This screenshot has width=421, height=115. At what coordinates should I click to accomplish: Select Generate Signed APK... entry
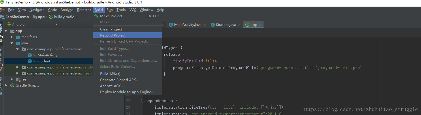pyautogui.click(x=127, y=80)
